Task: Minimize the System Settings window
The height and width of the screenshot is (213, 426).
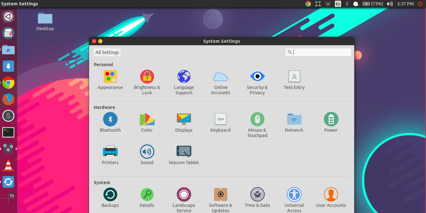Action: (x=100, y=41)
